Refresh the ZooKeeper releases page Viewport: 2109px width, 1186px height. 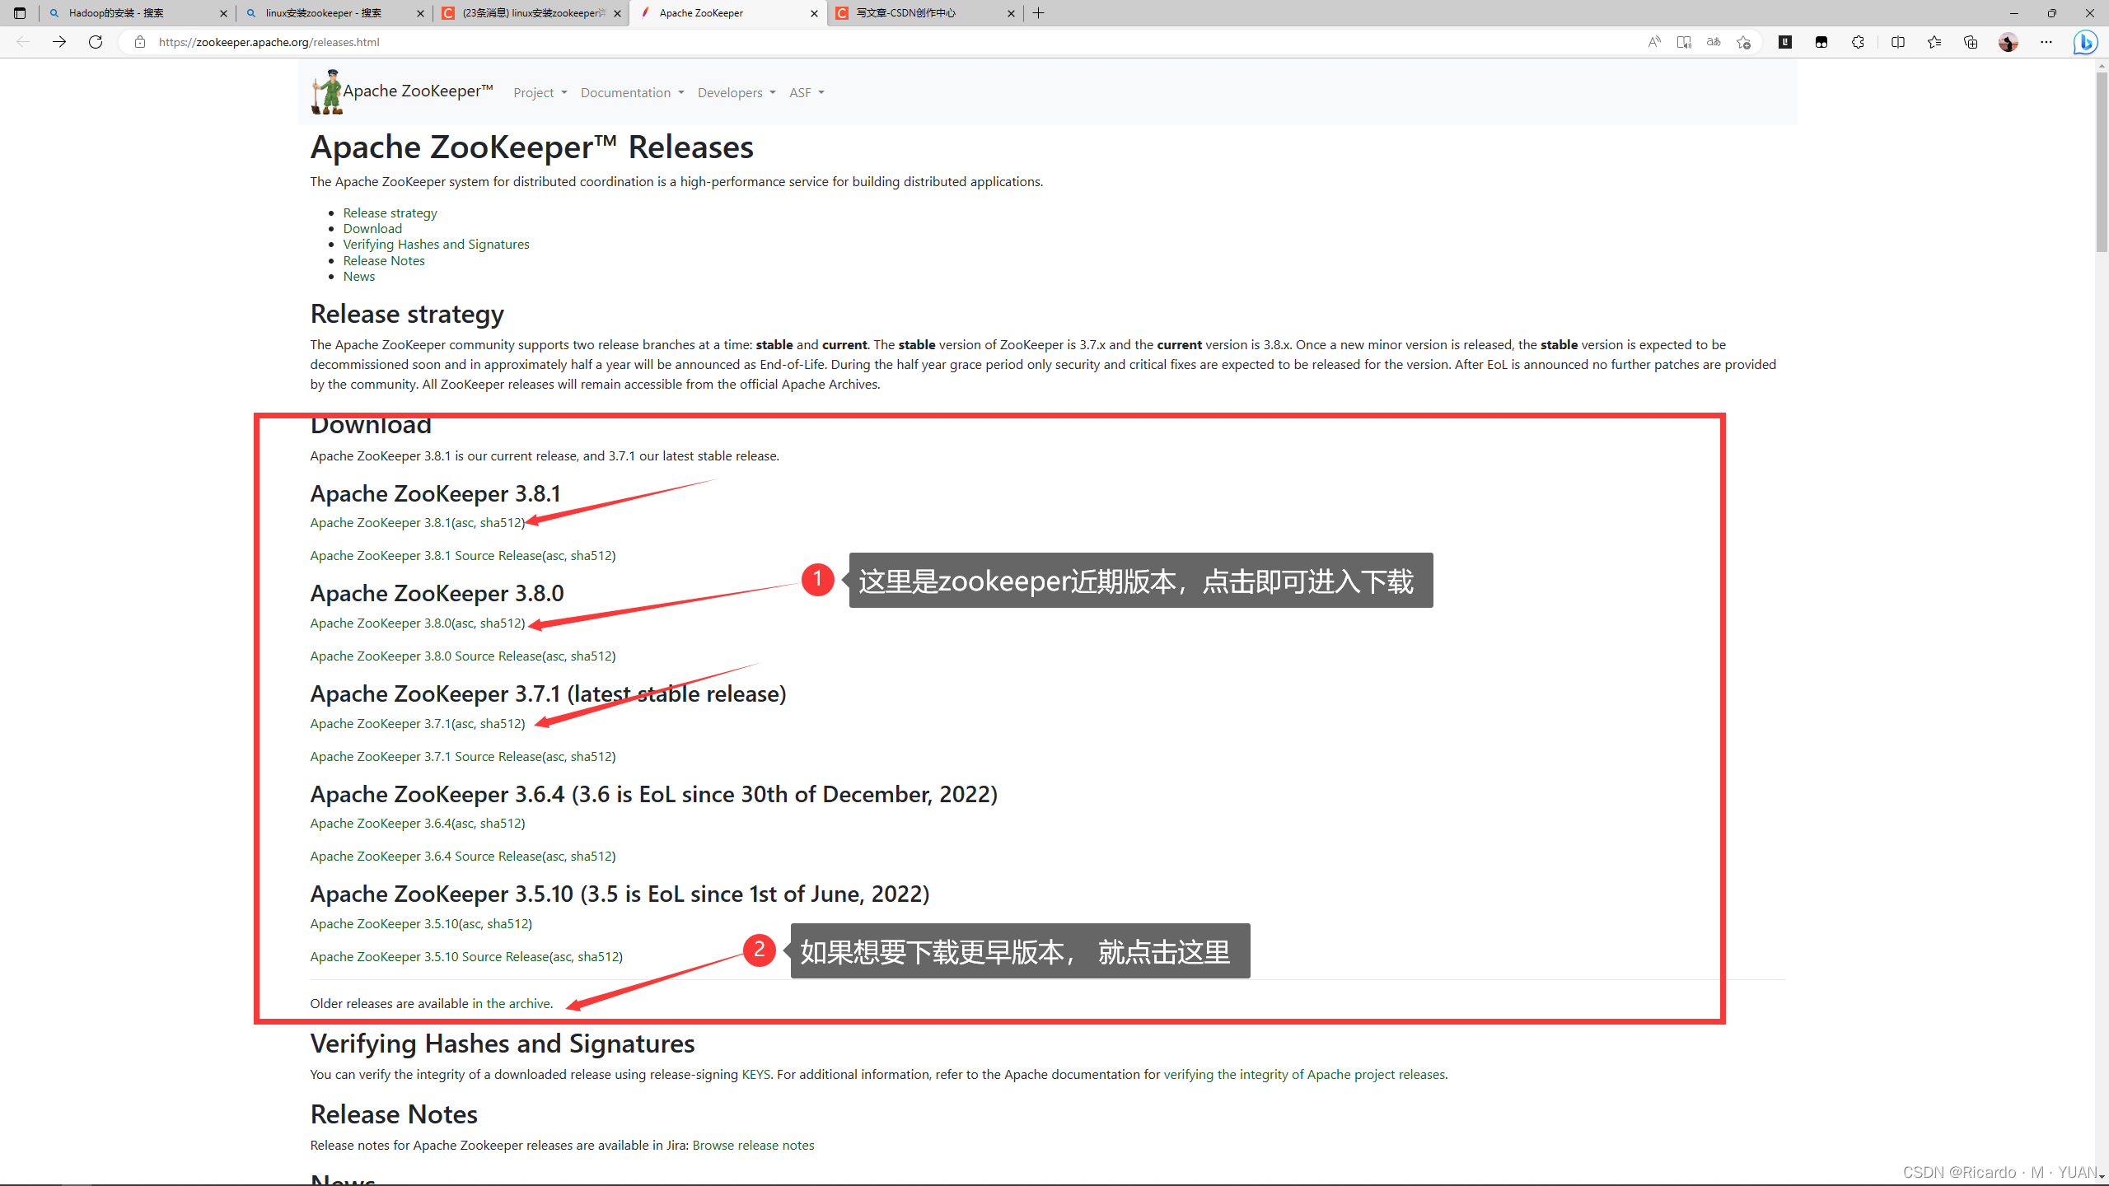(x=96, y=42)
